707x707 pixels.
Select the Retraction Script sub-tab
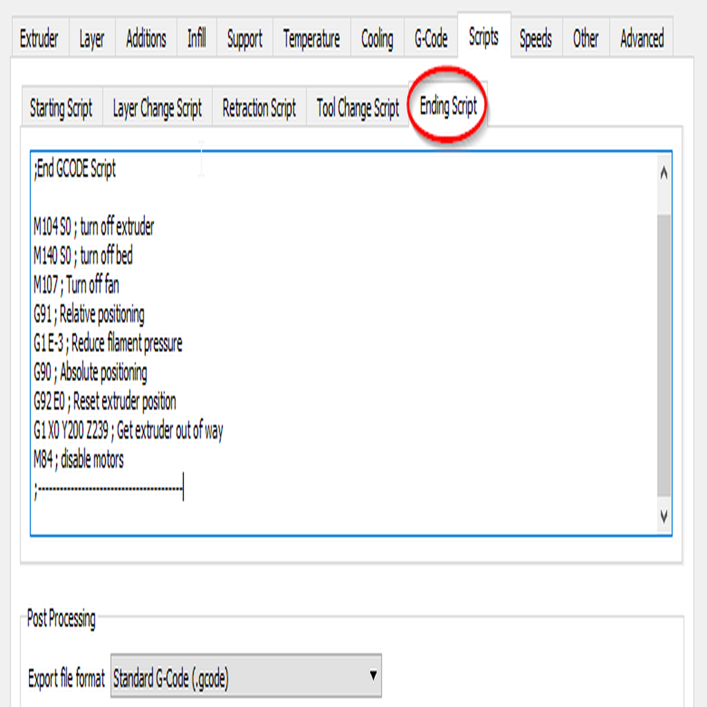(x=260, y=108)
